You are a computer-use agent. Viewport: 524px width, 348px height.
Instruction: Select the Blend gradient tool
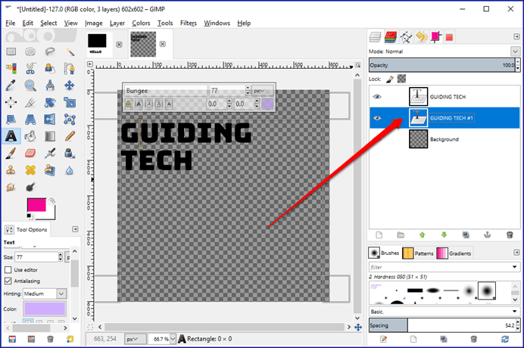[x=50, y=136]
